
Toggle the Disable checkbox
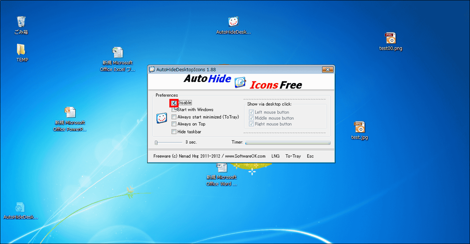(174, 103)
